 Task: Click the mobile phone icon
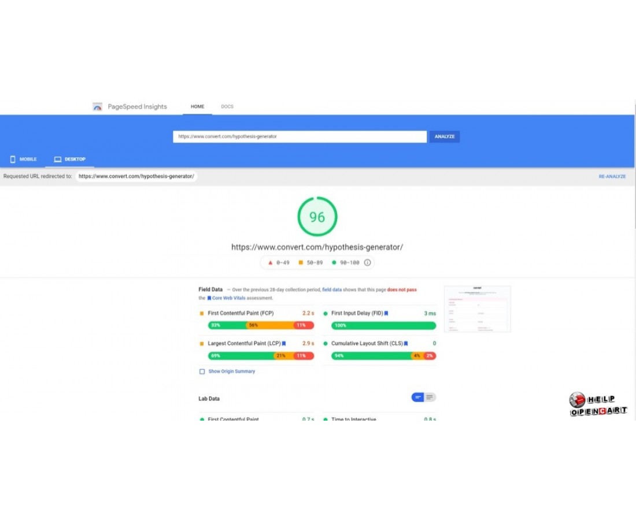tap(13, 159)
